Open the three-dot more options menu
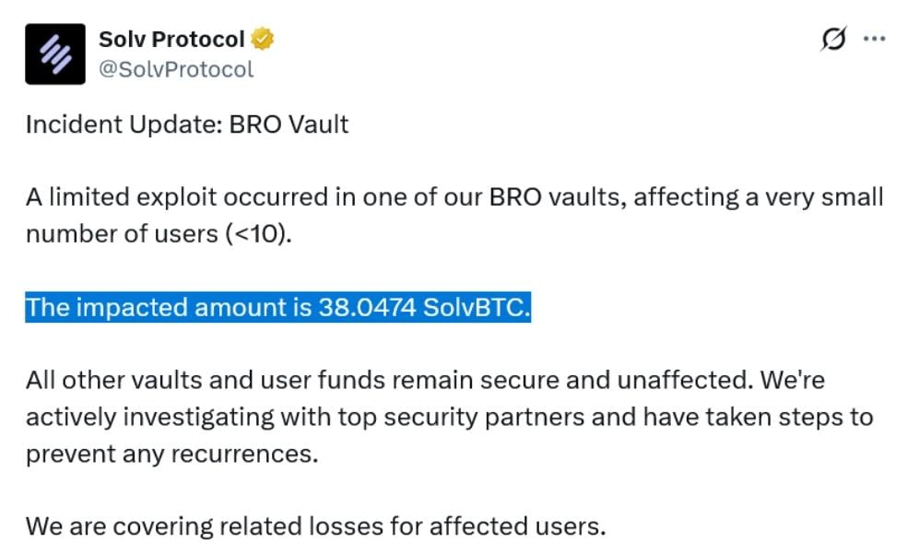 click(x=873, y=40)
